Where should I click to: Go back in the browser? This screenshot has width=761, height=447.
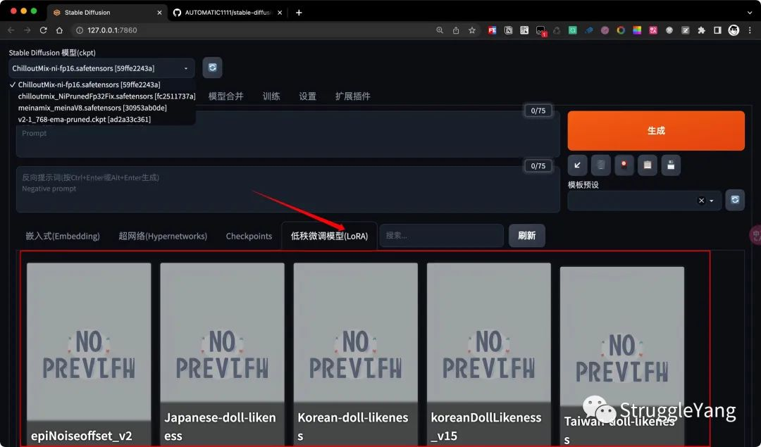[x=11, y=30]
